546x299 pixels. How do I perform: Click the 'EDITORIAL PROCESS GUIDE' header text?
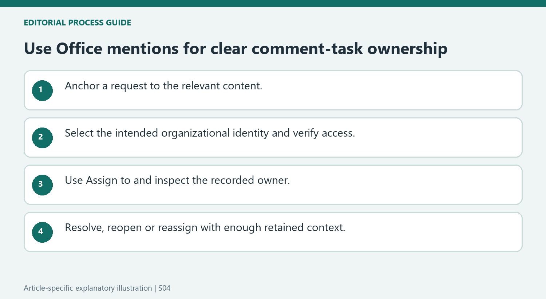[78, 23]
